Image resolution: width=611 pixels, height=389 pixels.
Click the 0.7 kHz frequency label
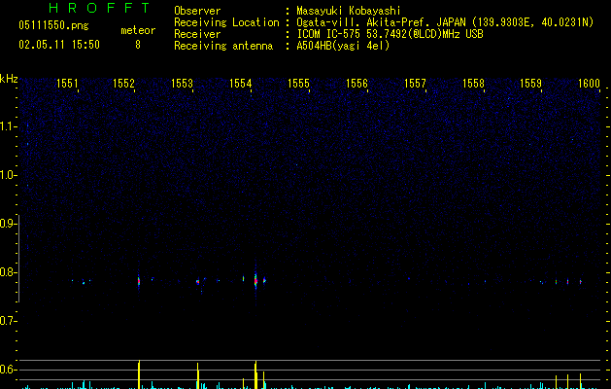[8, 321]
